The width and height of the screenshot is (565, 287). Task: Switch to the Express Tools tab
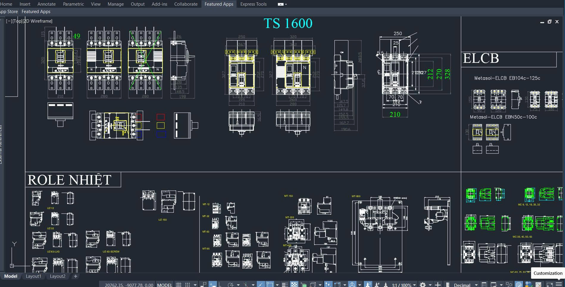click(x=253, y=4)
